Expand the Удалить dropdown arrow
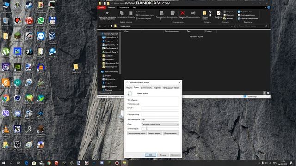Viewport: 296px width, 166px height. [183, 19]
